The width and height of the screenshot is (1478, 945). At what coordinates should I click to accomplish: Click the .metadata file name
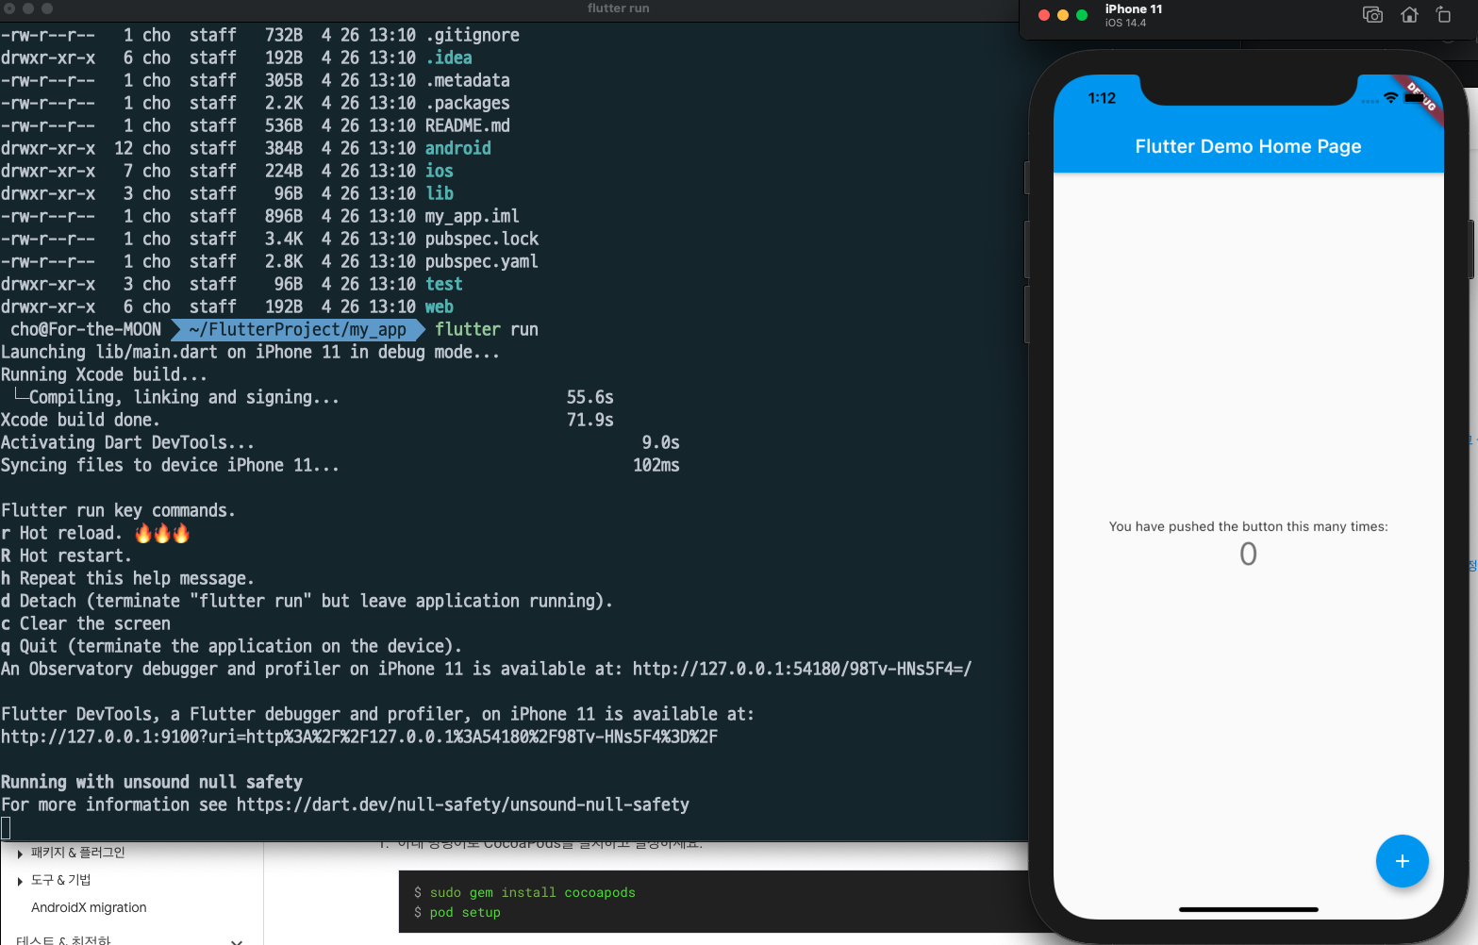tap(468, 80)
